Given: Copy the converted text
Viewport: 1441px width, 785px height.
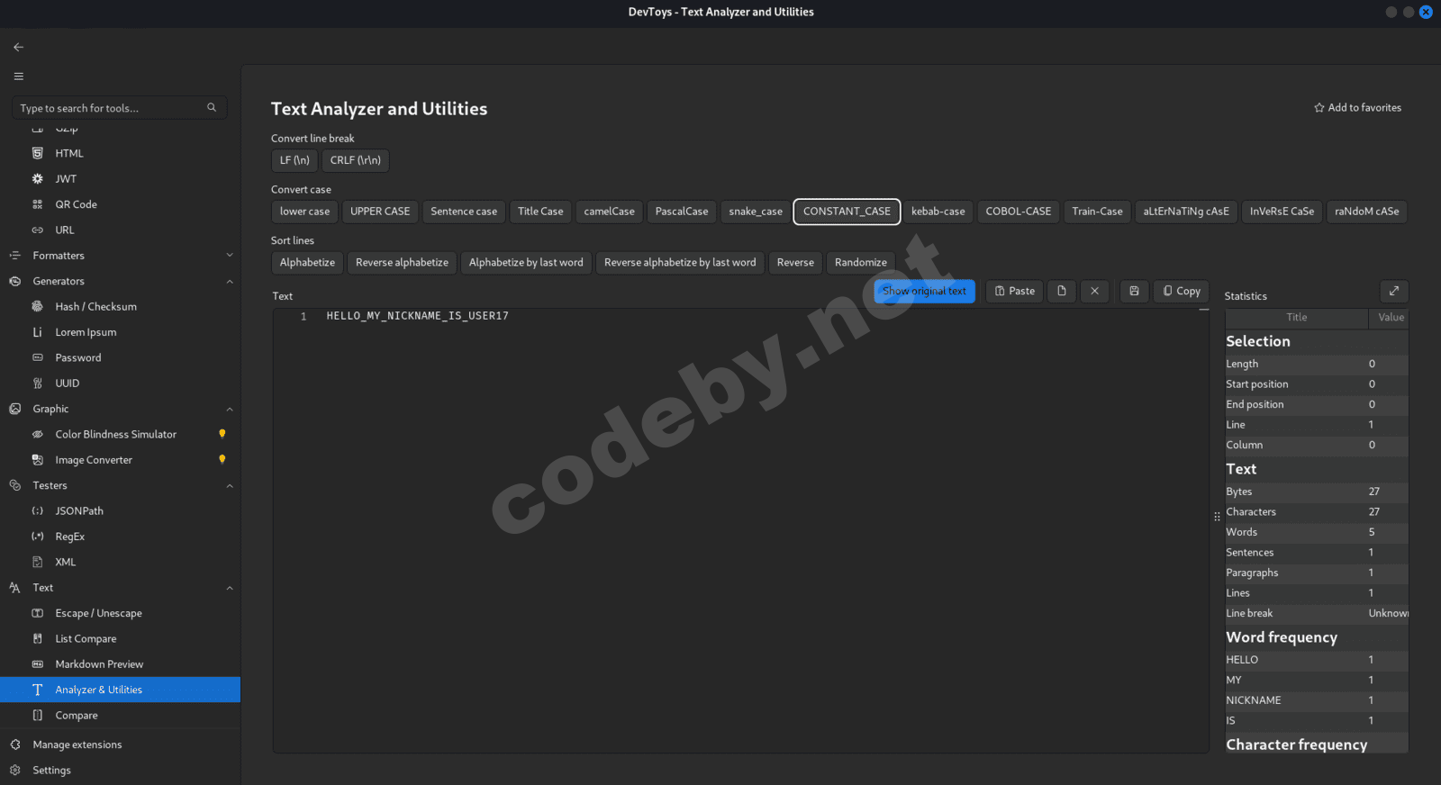Looking at the screenshot, I should 1182,291.
